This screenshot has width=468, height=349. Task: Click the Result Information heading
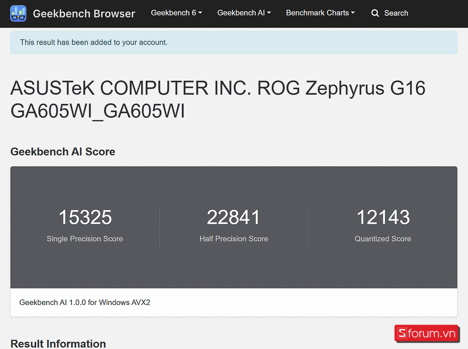coord(58,344)
